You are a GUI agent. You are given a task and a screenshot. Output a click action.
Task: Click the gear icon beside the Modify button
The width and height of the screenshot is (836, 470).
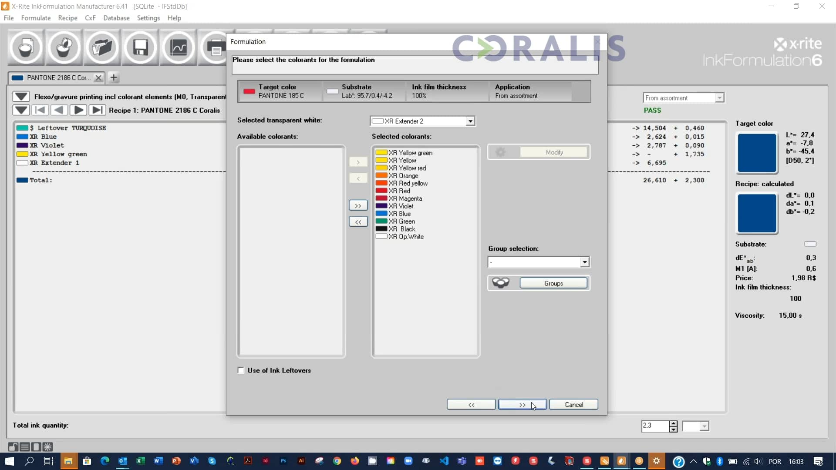click(x=502, y=152)
